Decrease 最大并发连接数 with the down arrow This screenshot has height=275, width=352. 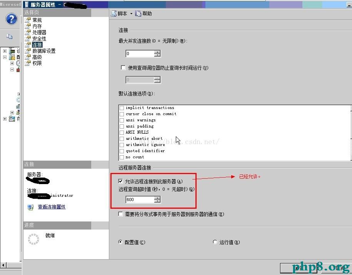(157, 55)
